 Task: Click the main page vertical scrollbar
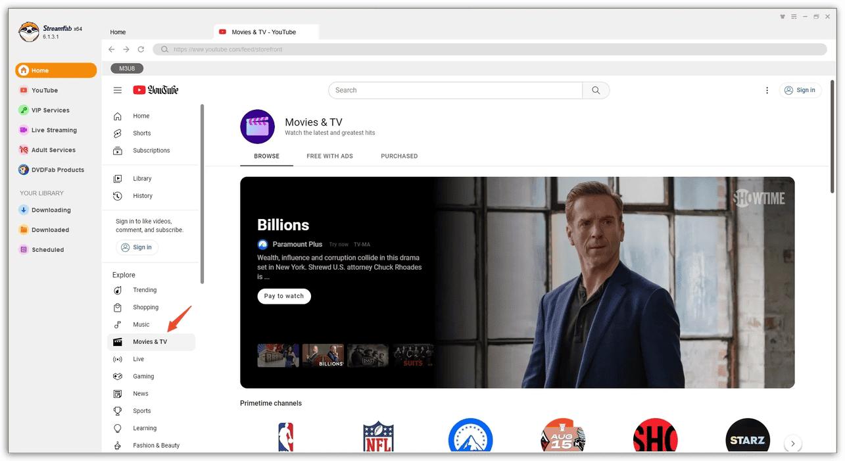[x=833, y=136]
